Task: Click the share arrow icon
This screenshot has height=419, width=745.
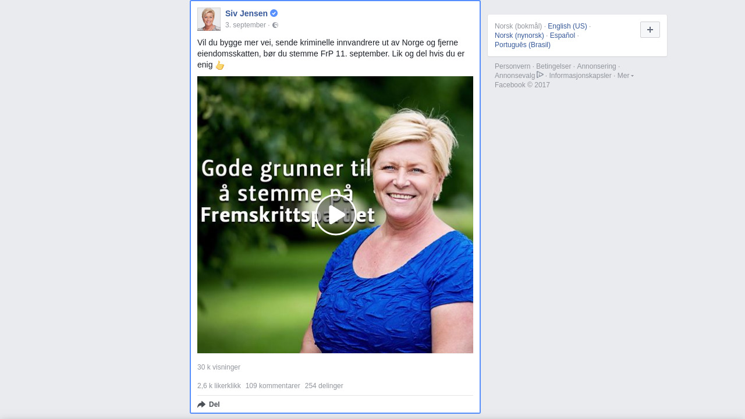Action: (x=201, y=404)
